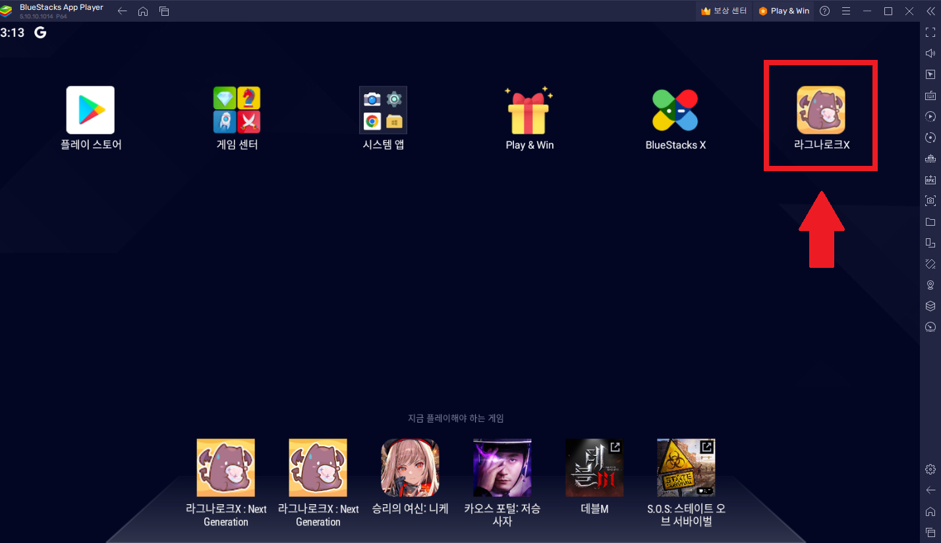Click the play-circle macro icon in sidebar
941x543 pixels.
click(x=930, y=116)
